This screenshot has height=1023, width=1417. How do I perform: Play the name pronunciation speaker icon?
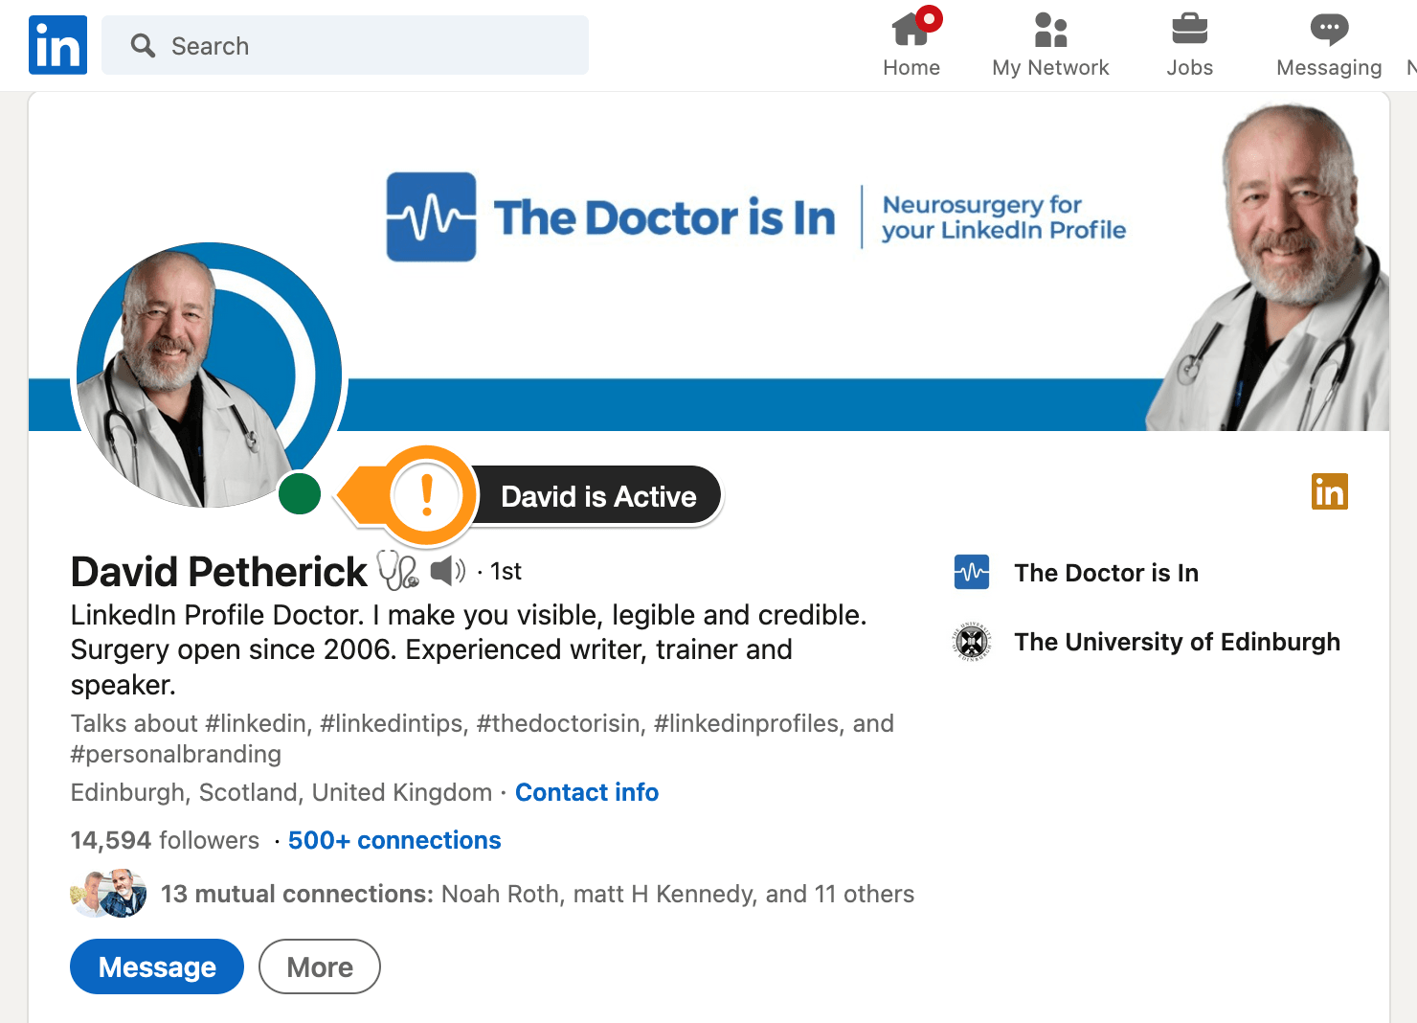point(447,571)
